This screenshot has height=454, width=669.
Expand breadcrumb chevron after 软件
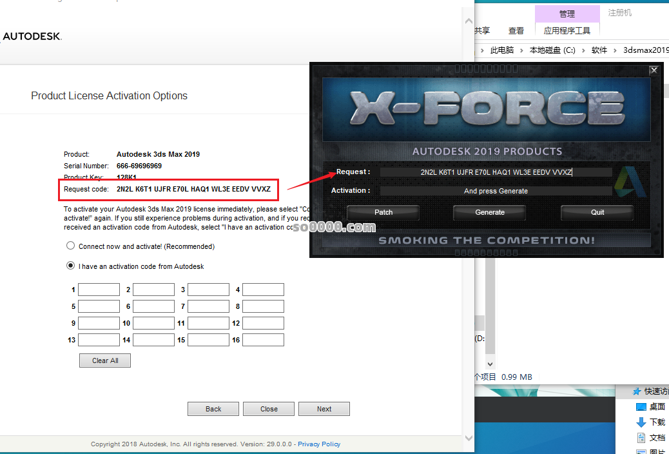tap(616, 50)
